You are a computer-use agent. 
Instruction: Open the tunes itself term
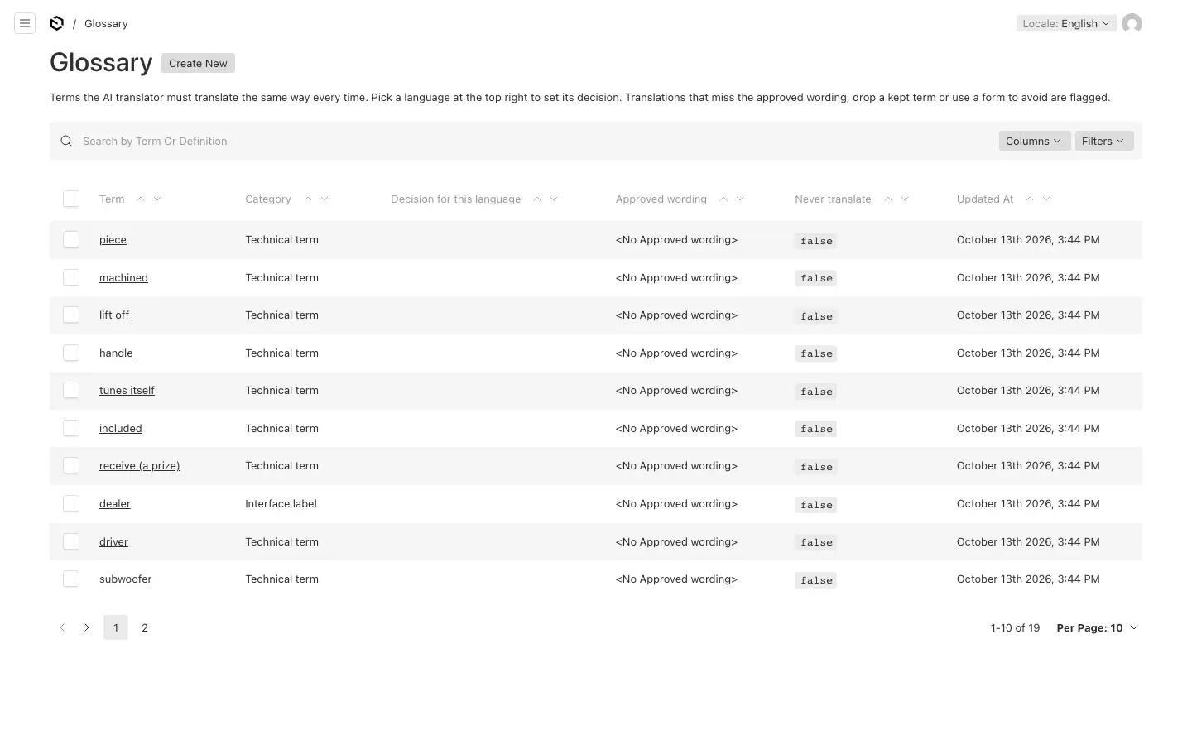point(127,390)
